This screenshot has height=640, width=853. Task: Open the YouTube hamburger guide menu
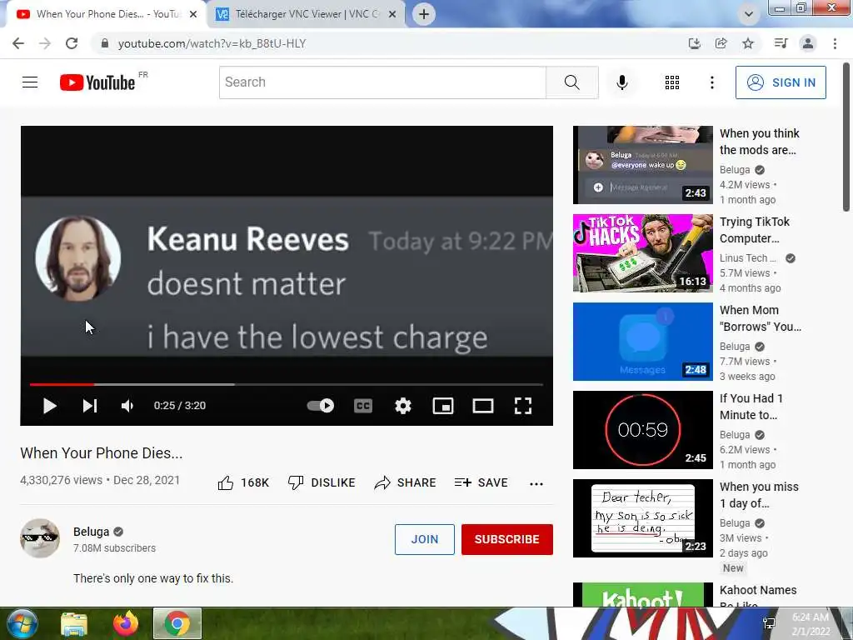click(x=30, y=82)
